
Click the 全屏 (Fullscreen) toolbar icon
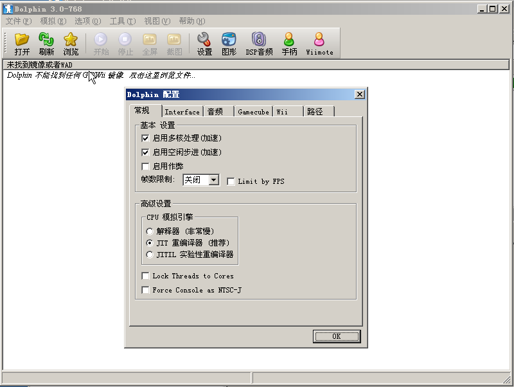pyautogui.click(x=150, y=44)
